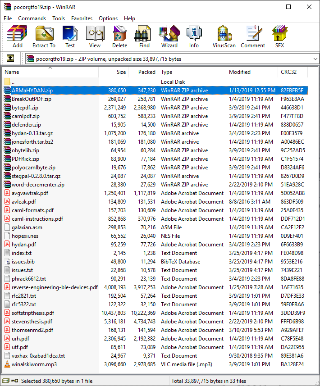Click the parent folder ".." entry
Image resolution: width=320 pixels, height=386 pixels.
(13, 82)
